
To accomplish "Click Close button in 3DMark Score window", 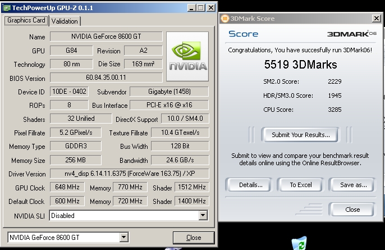I will tap(352, 210).
